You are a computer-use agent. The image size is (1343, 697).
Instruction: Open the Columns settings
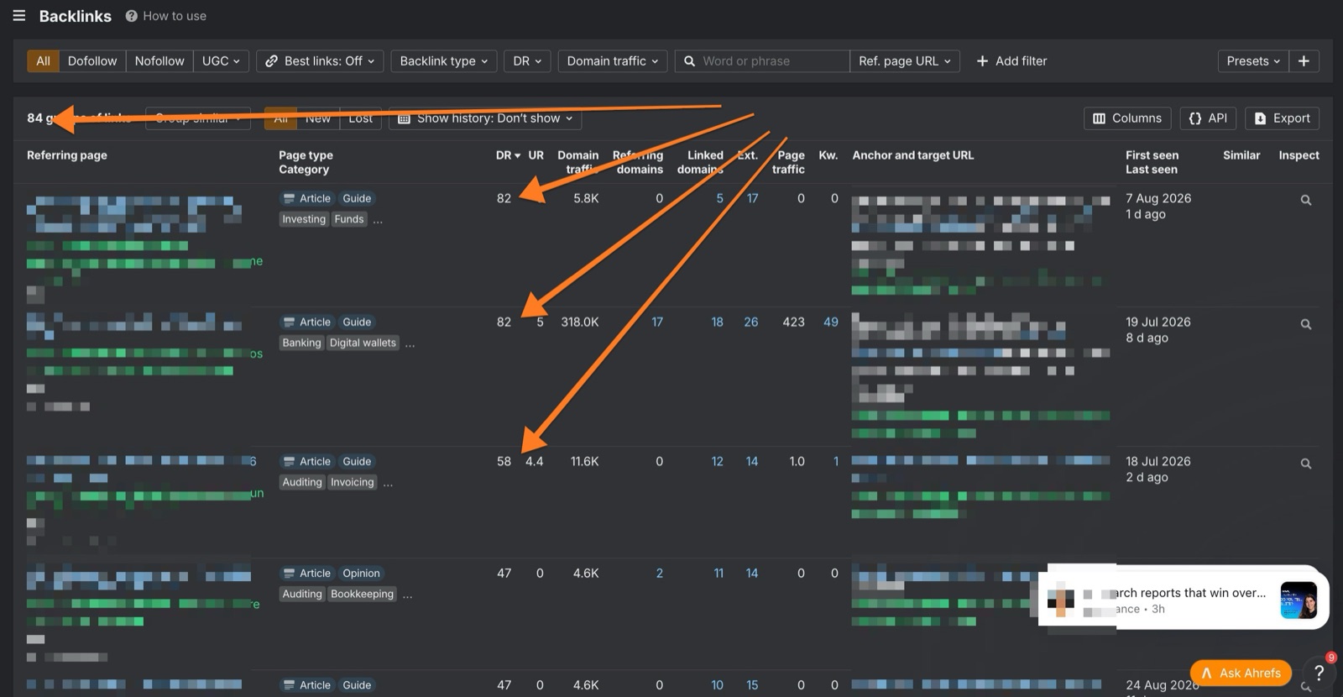1127,118
